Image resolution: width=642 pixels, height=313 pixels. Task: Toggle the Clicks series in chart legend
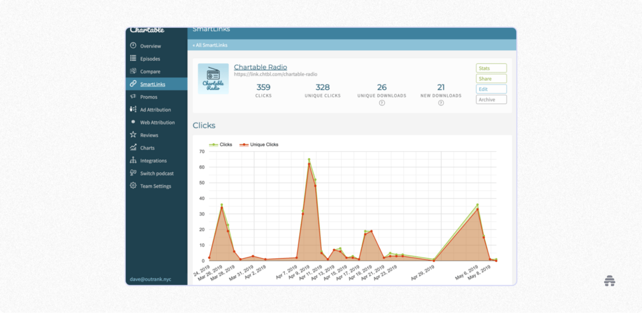[x=221, y=145]
